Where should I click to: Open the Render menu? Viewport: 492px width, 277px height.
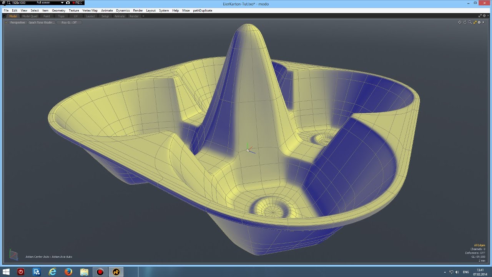click(138, 10)
